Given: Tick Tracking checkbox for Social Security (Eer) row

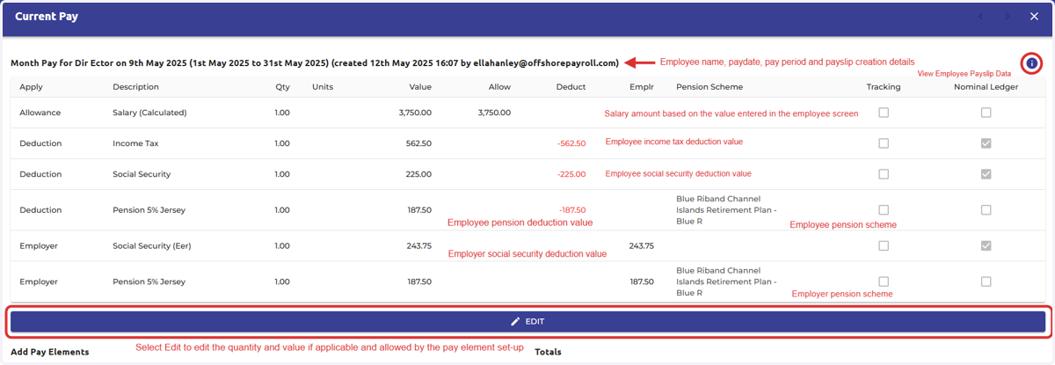Looking at the screenshot, I should click(884, 246).
